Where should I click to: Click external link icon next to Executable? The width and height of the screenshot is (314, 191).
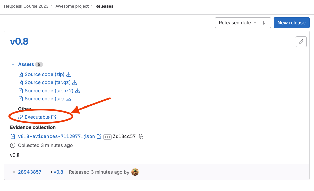click(x=54, y=117)
